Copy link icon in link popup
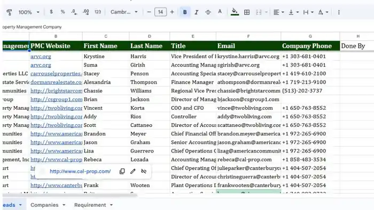This screenshot has height=210, width=374. tap(122, 171)
